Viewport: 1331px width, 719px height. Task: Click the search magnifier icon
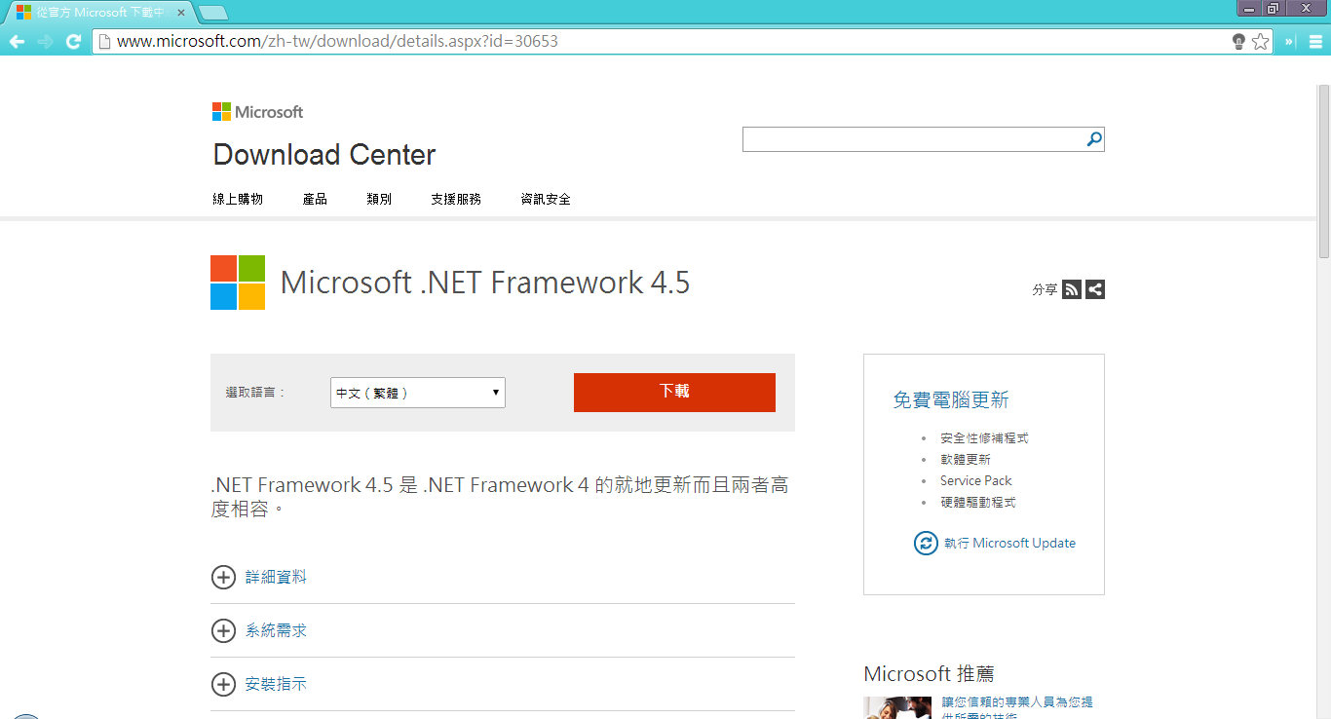(1094, 139)
